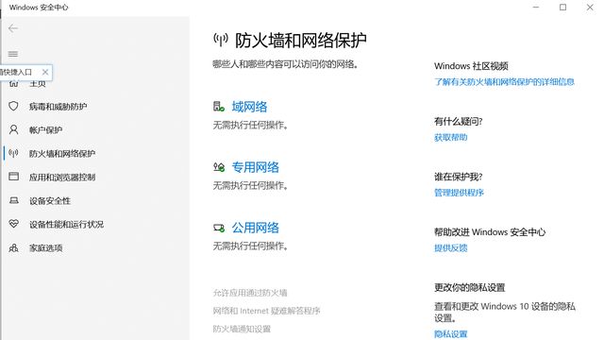Click the antenna icon in sidebar
The image size is (604, 340).
point(13,153)
